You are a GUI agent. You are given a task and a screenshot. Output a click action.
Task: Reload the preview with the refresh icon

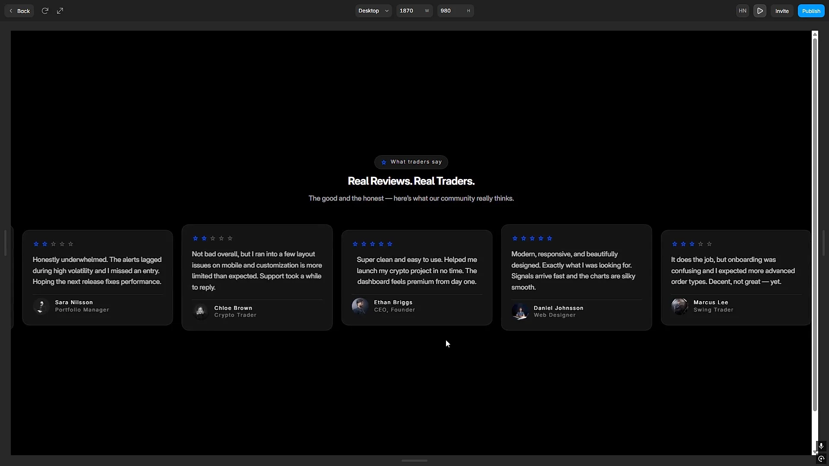[45, 11]
